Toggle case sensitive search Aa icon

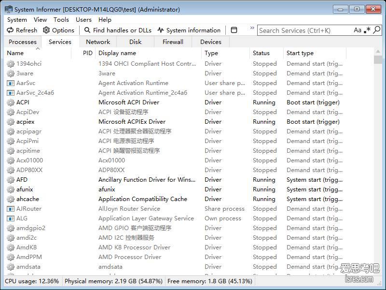pyautogui.click(x=358, y=30)
